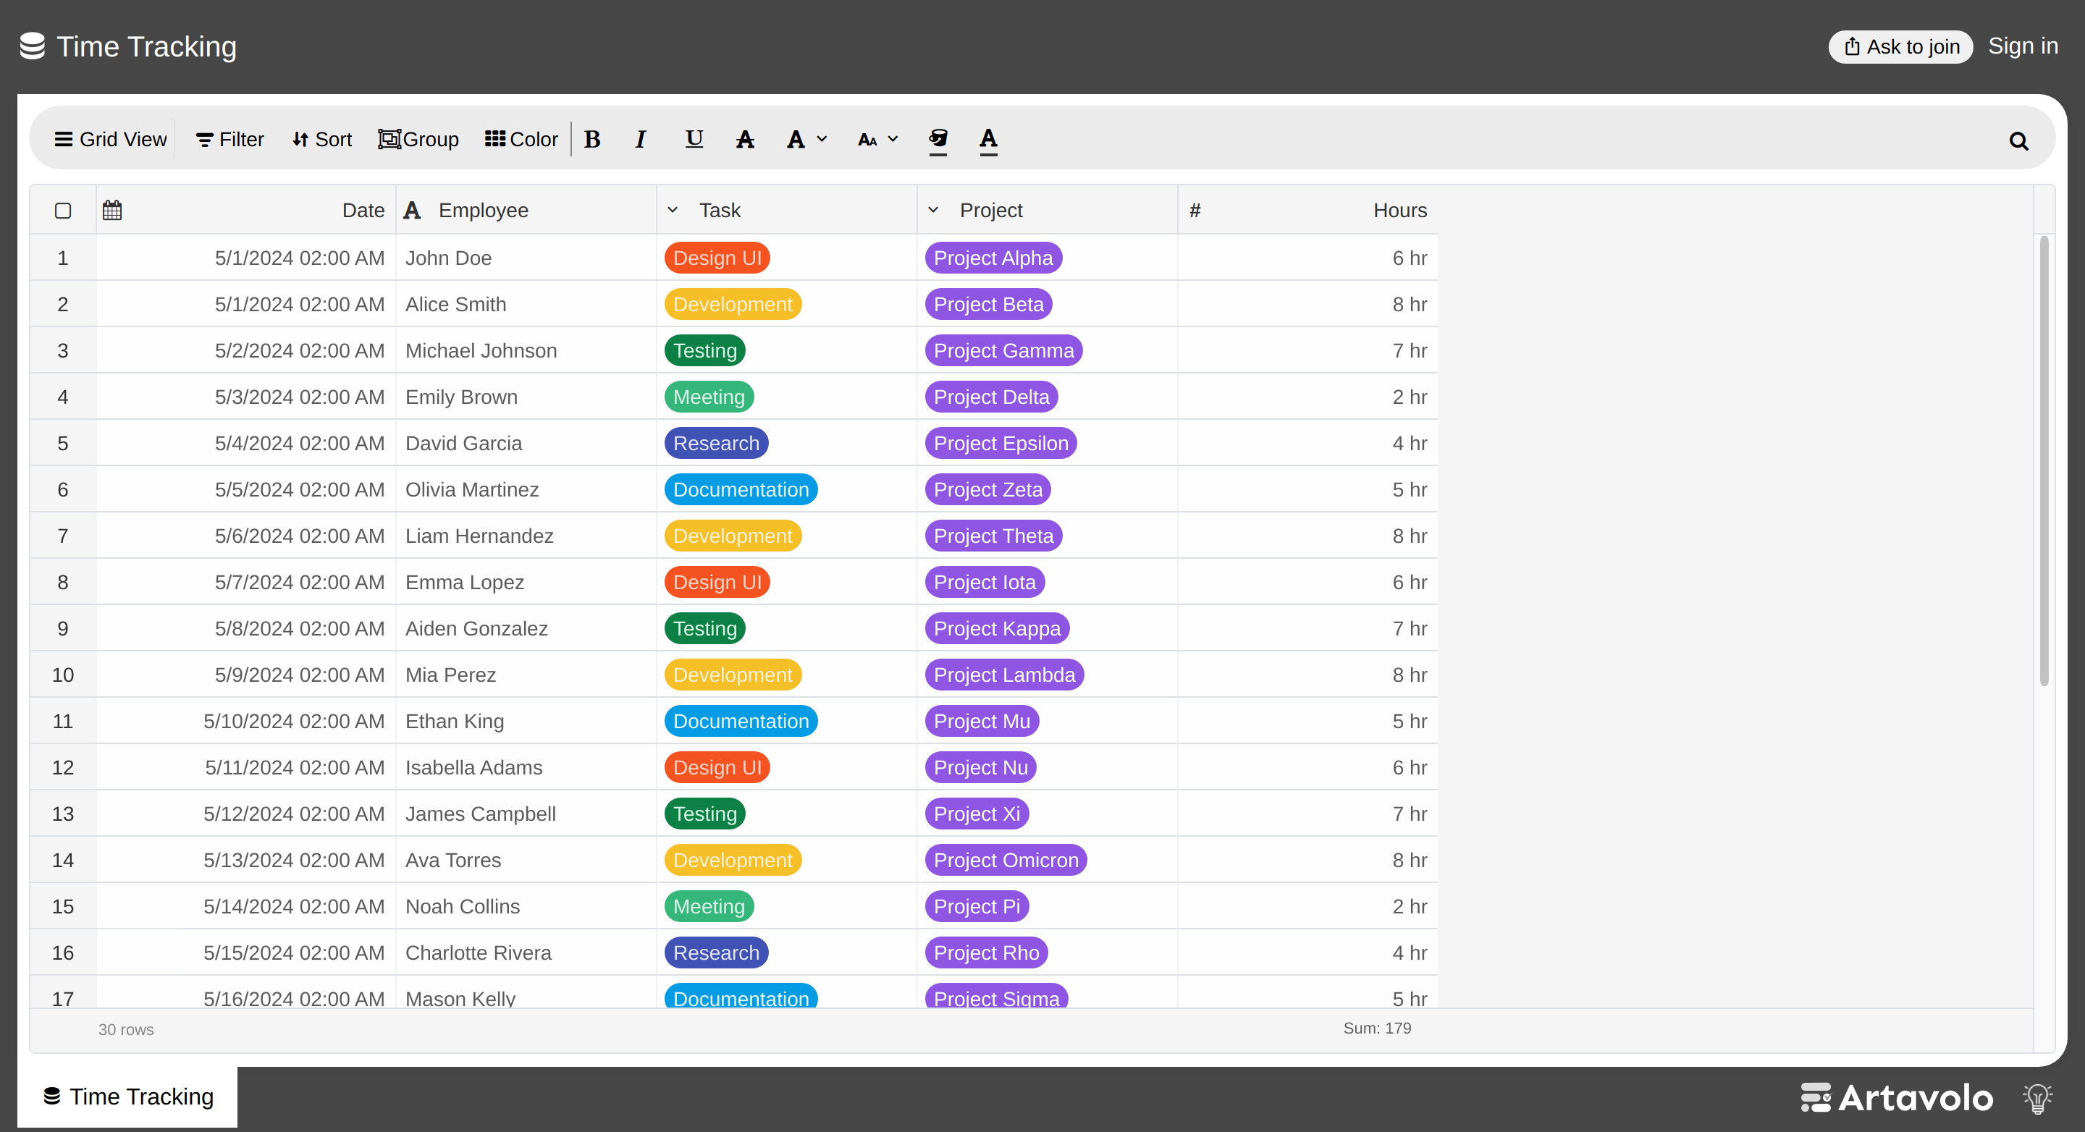Toggle bold formatting
Viewport: 2085px width, 1132px height.
591,139
